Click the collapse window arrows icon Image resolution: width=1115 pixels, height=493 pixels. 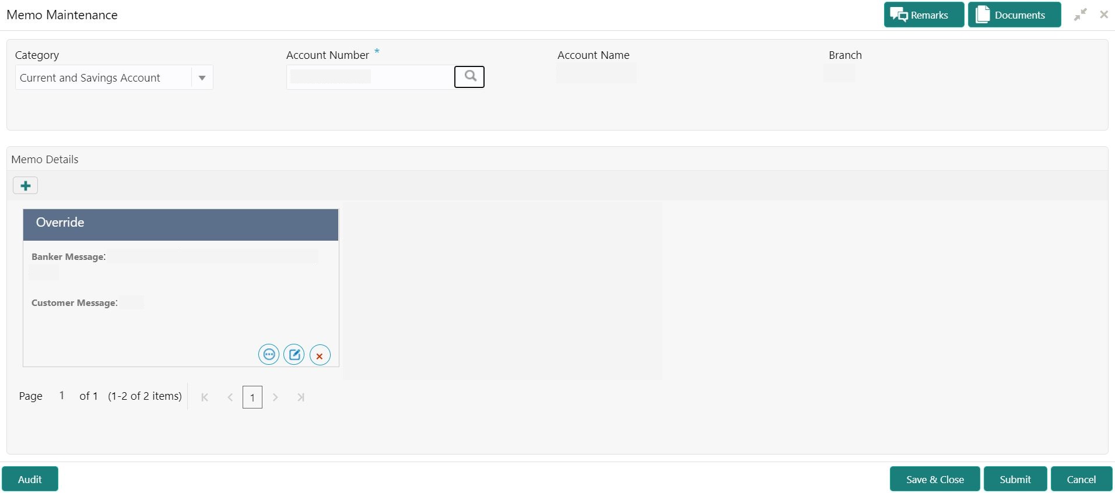click(1081, 15)
